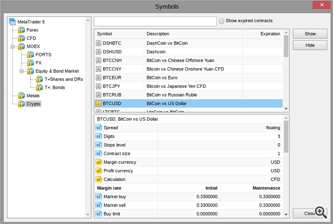333x224 pixels.
Task: Click the Description column header
Action: 193,34
